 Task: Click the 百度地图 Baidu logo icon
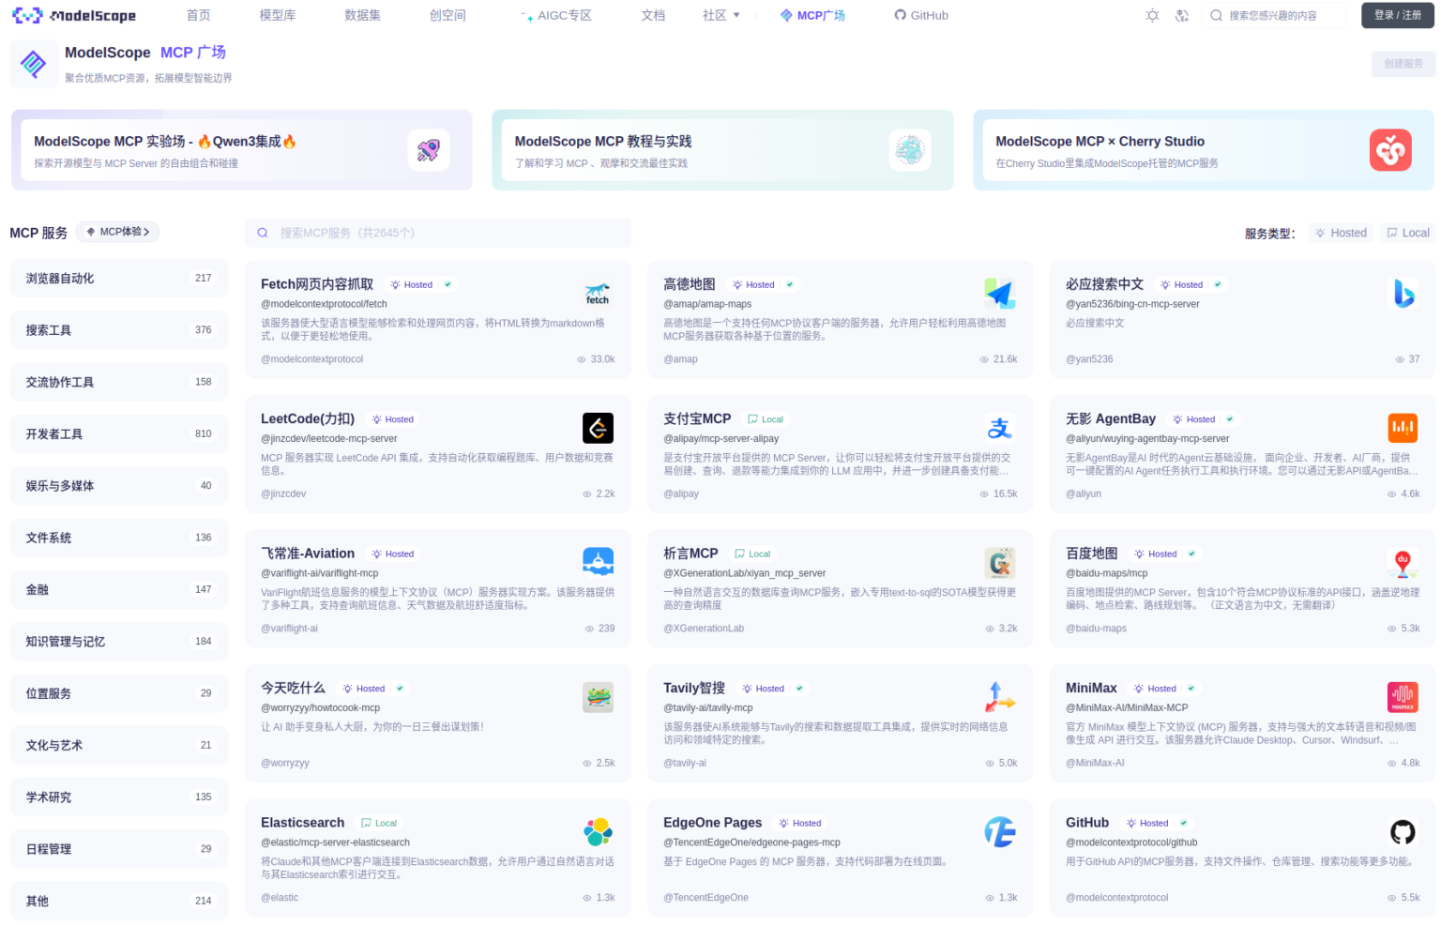(x=1403, y=562)
